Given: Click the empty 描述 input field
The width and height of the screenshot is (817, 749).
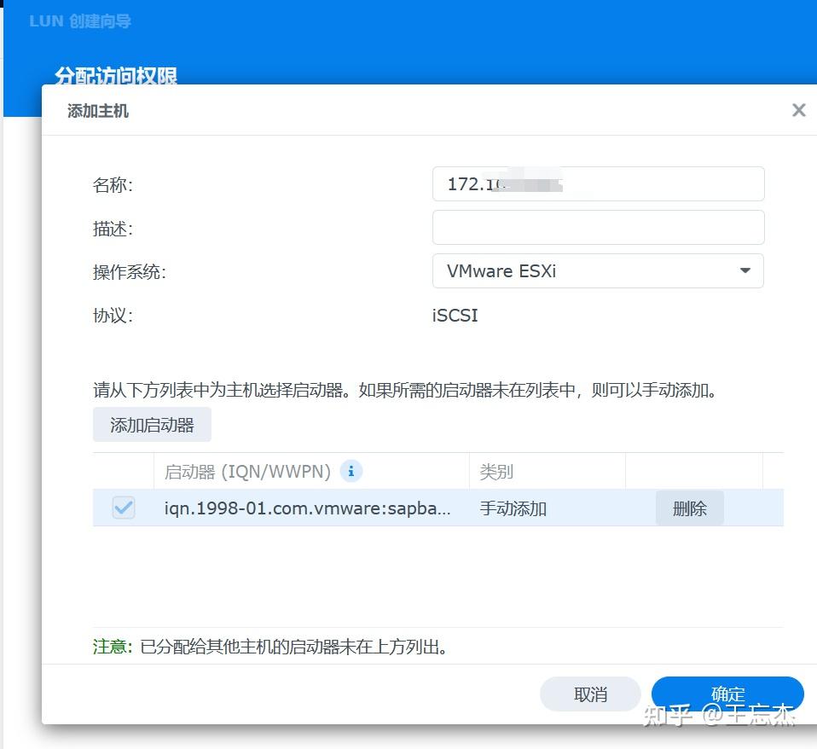Looking at the screenshot, I should pyautogui.click(x=597, y=227).
